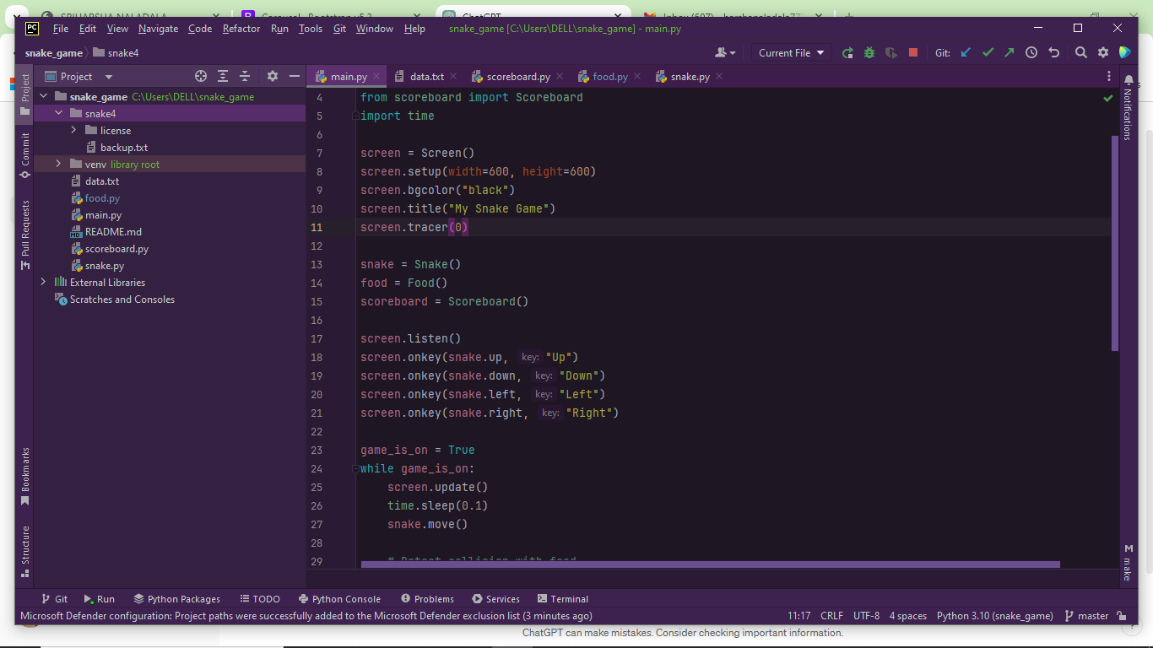This screenshot has height=648, width=1153.
Task: Click the editor vertical scrollbar thumb
Action: click(1115, 243)
